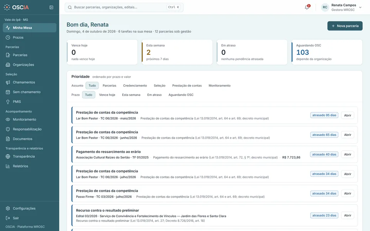Filter Prazo by Vence hoje
The width and height of the screenshot is (370, 231).
click(x=107, y=95)
